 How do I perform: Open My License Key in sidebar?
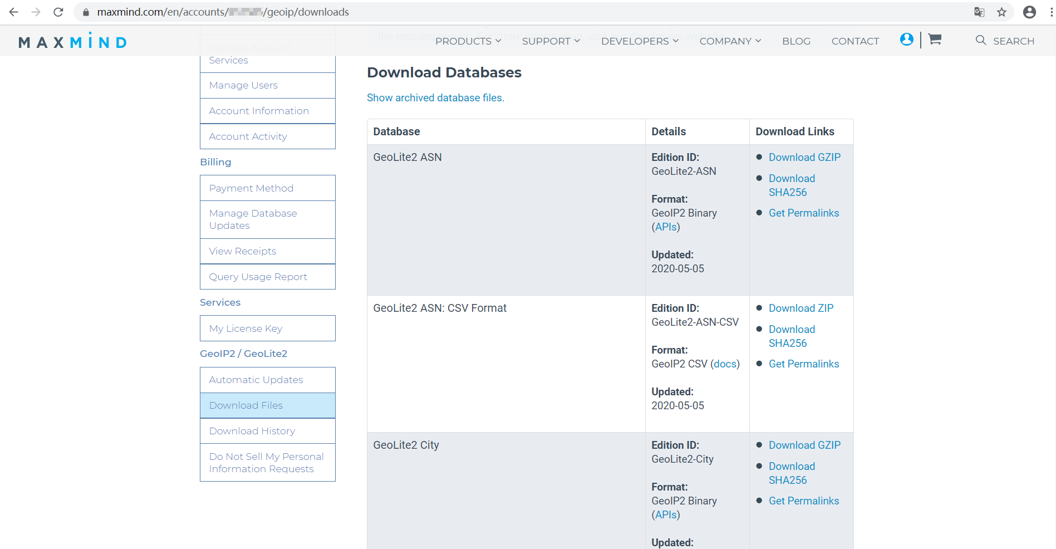click(268, 329)
